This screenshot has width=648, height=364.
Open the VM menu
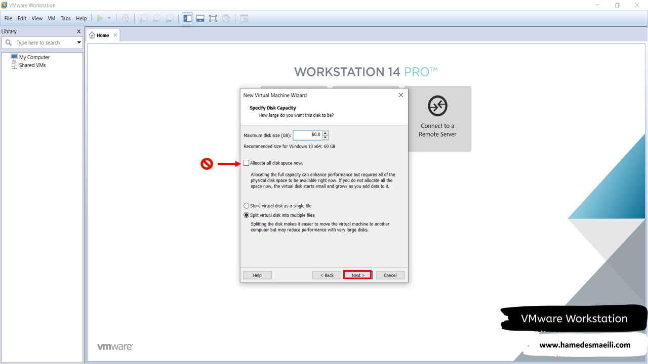tap(52, 18)
